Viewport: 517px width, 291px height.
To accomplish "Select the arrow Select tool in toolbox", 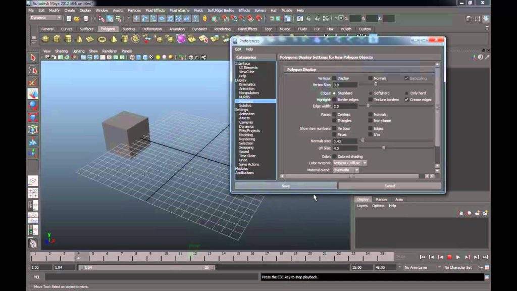I will pos(33,58).
